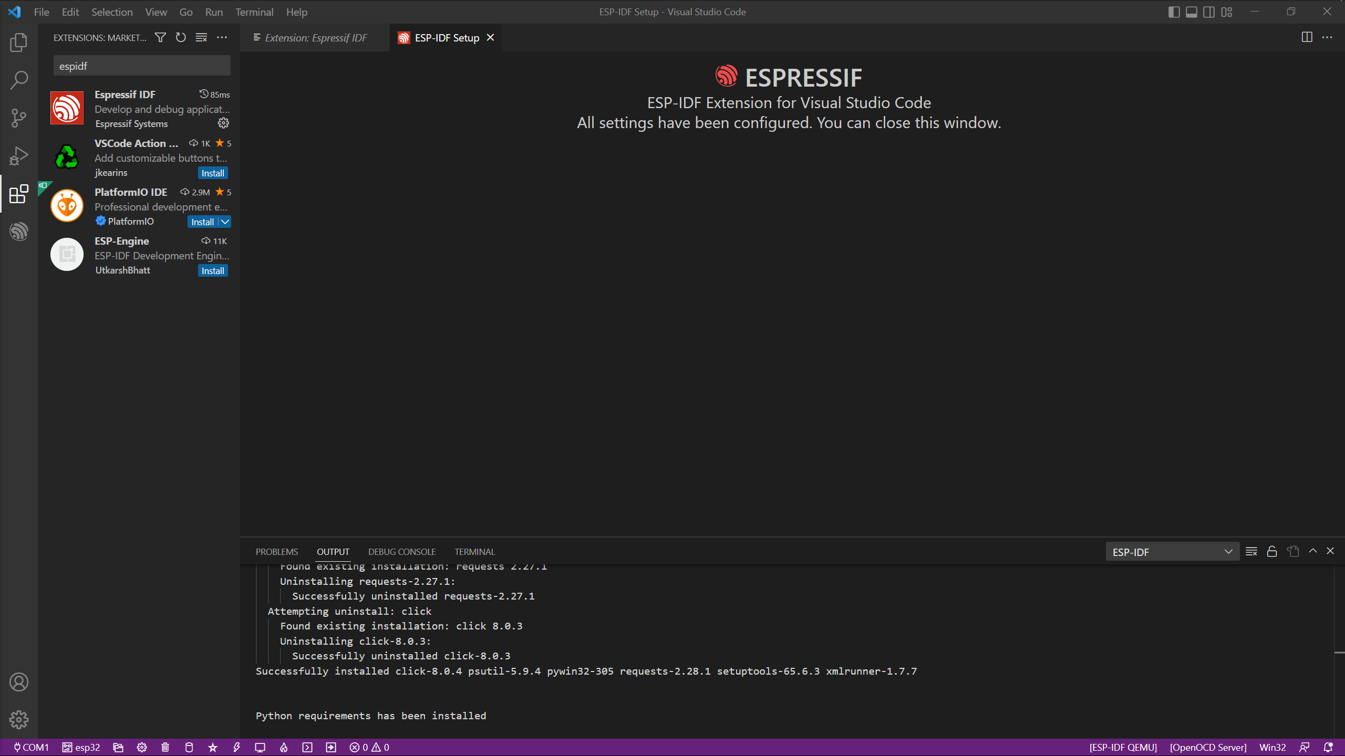Switch to the TERMINAL panel tab
This screenshot has height=756, width=1345.
(474, 552)
